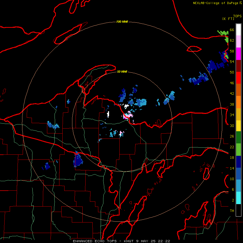Click the light pink 62 kft swatch
The image size is (243, 243).
238,42
